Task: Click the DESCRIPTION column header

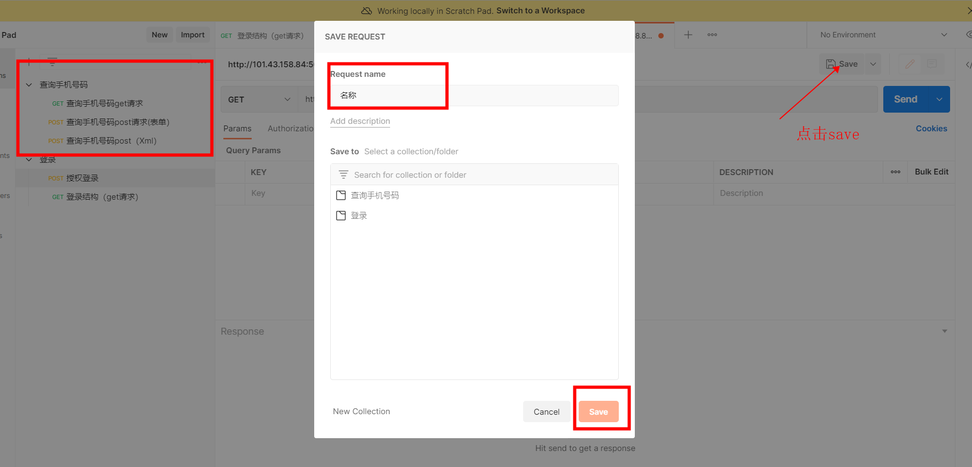Action: (x=746, y=172)
